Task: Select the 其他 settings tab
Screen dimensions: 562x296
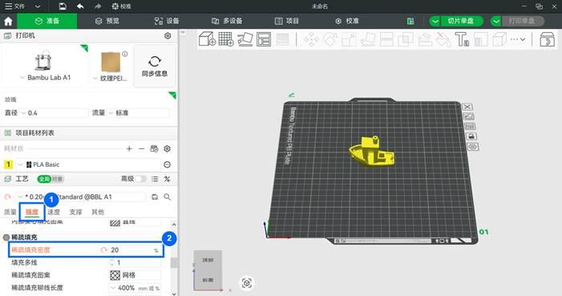Action: pos(98,212)
